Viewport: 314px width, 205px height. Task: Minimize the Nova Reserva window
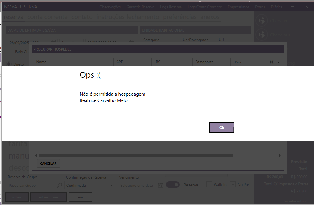pos(292,7)
